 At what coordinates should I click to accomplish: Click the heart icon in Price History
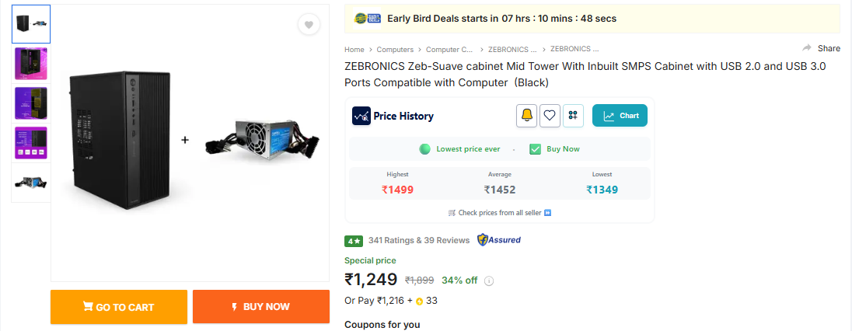[550, 116]
